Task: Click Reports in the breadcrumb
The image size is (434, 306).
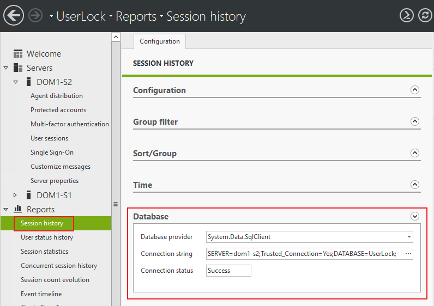Action: (136, 16)
